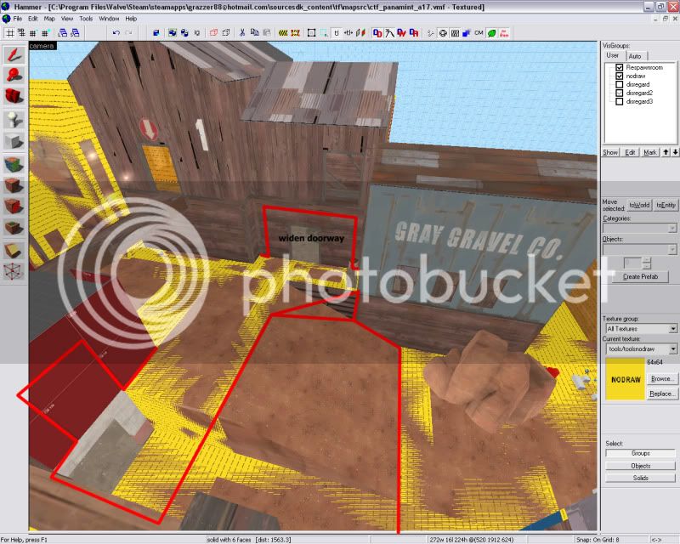
Task: Click the smaller grid size icon
Action: coord(33,33)
